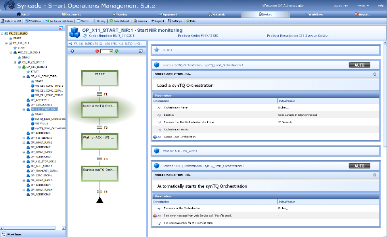
Task: Toggle Auto Refresh in toolbar
Action: 119,21
